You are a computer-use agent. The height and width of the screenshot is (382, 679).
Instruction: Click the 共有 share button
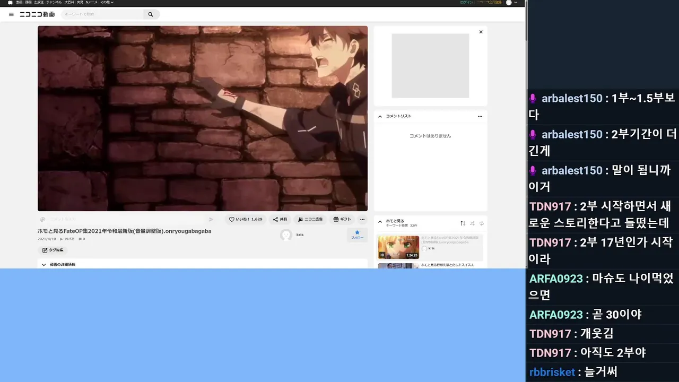(x=280, y=219)
